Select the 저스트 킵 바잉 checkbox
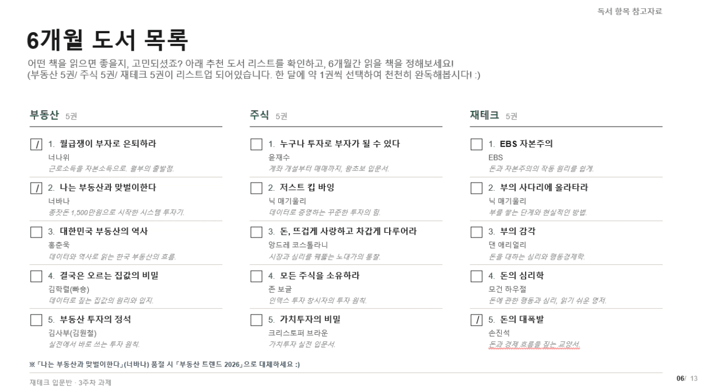Screen dimensions: 703x388 click(256, 188)
